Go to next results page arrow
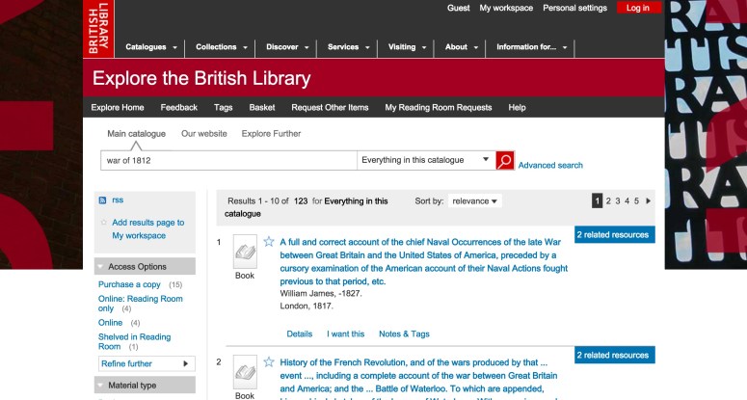This screenshot has height=400, width=747. click(648, 200)
